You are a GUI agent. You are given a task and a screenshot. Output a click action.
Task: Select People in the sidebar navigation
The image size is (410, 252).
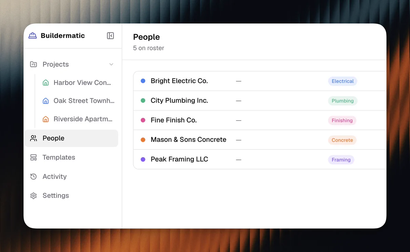click(x=71, y=138)
